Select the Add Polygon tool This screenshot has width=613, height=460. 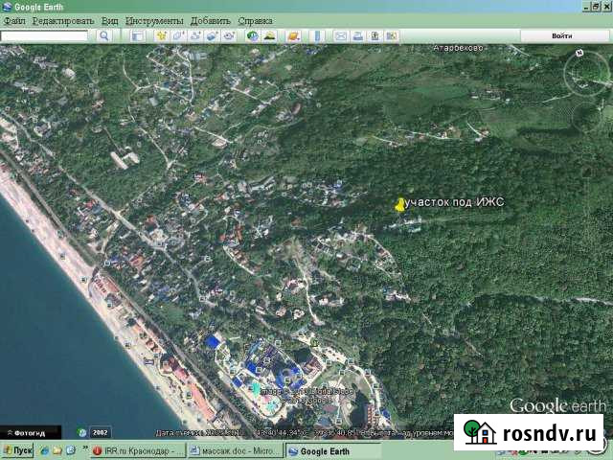178,35
